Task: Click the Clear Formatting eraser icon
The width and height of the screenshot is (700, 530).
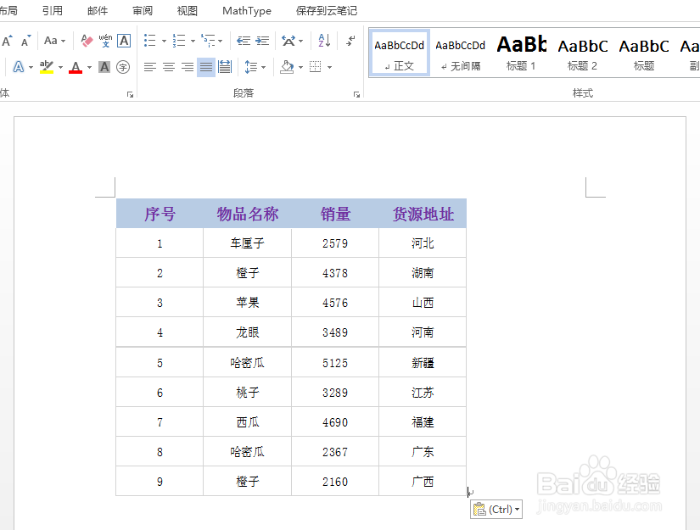Action: 87,41
